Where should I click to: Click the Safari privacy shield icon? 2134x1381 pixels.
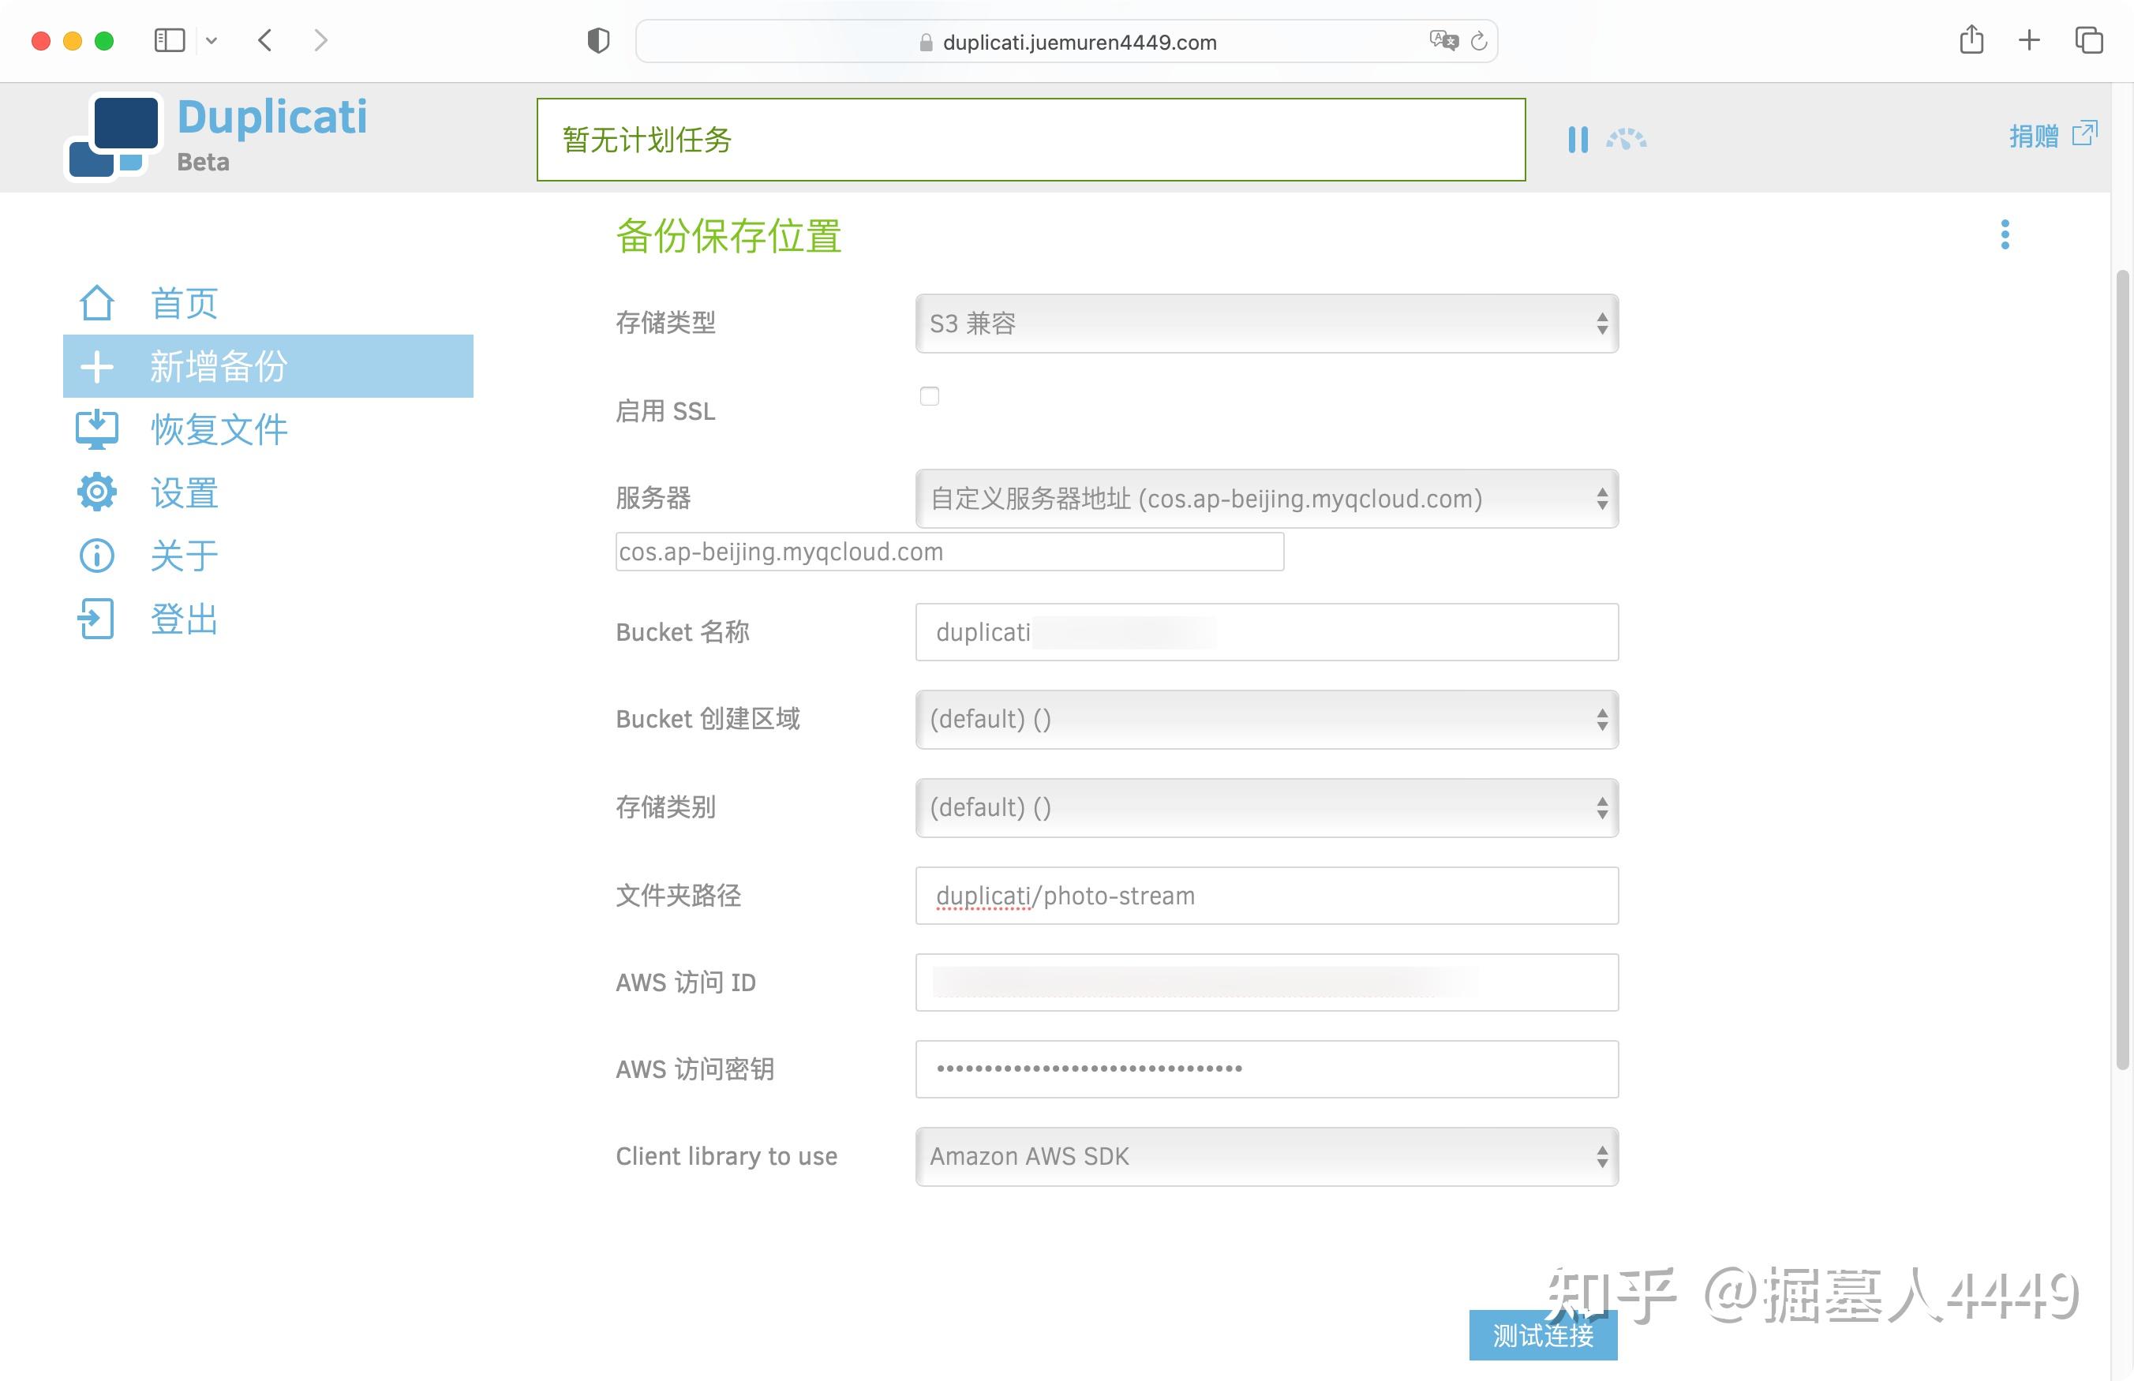[x=598, y=41]
